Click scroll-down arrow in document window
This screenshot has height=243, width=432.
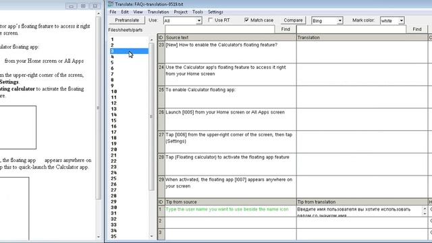99,237
